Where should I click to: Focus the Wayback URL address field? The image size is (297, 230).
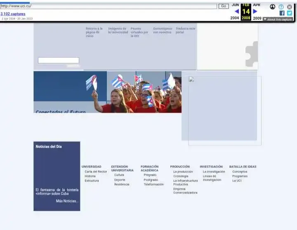(108, 6)
